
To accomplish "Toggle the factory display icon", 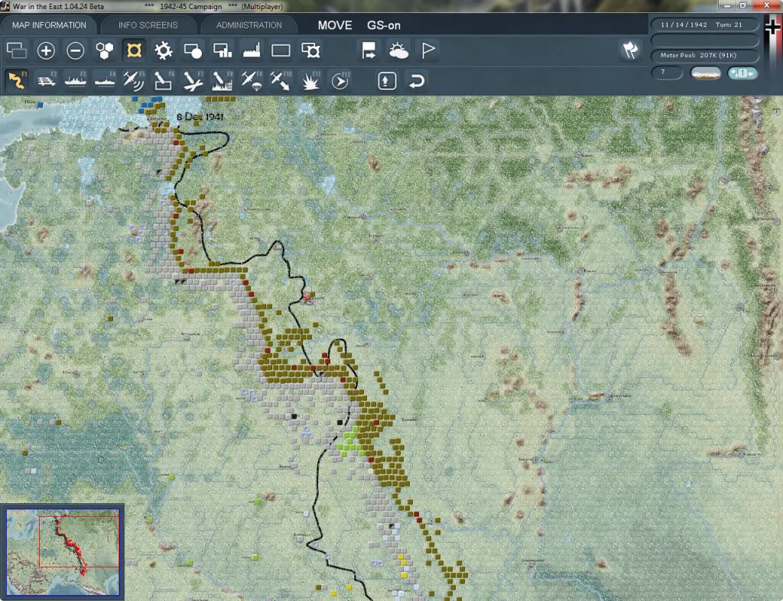I will tap(251, 50).
